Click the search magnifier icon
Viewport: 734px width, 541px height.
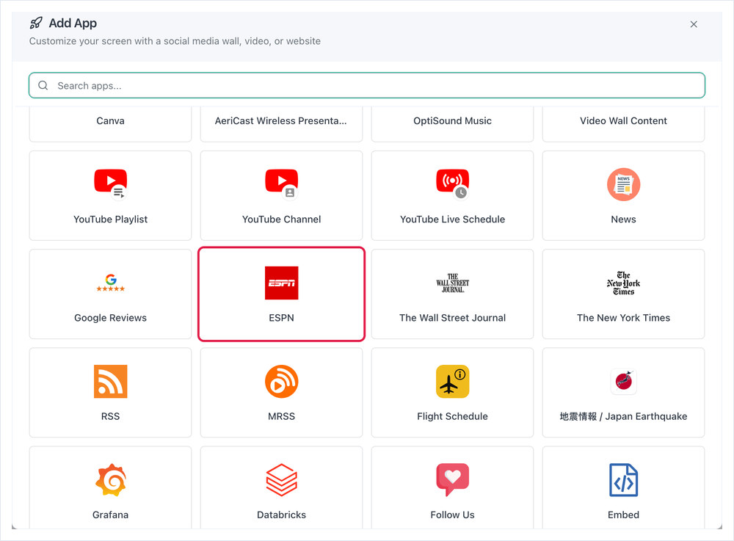pyautogui.click(x=43, y=85)
